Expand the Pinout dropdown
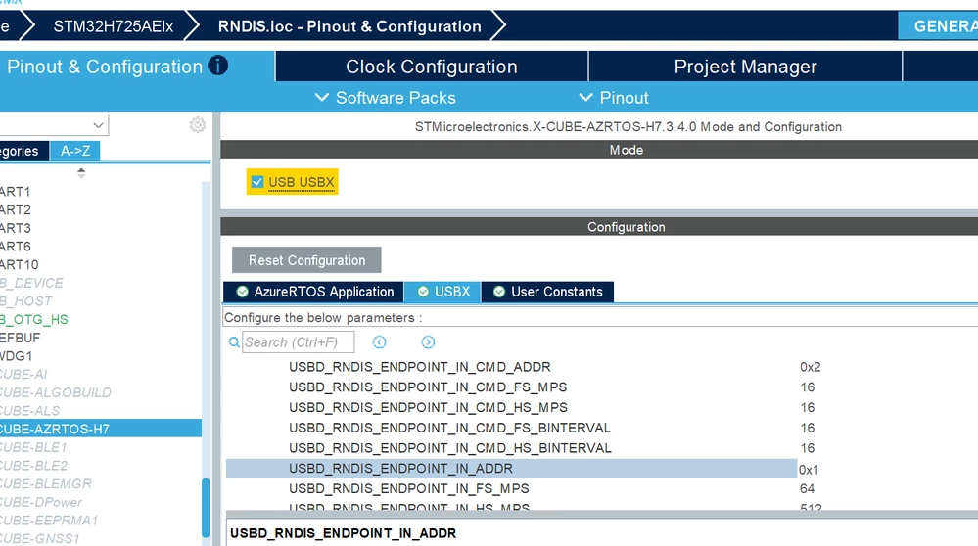The height and width of the screenshot is (546, 978). [614, 98]
